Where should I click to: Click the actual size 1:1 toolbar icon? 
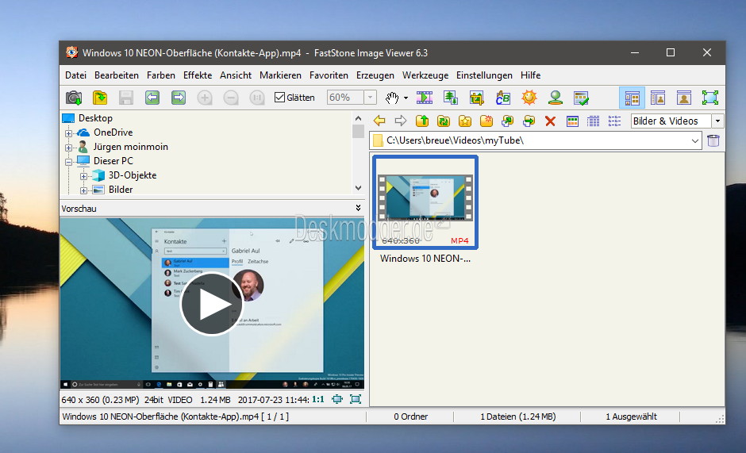(x=257, y=98)
